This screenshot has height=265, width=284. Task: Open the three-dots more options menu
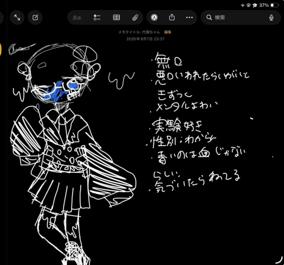(x=189, y=18)
